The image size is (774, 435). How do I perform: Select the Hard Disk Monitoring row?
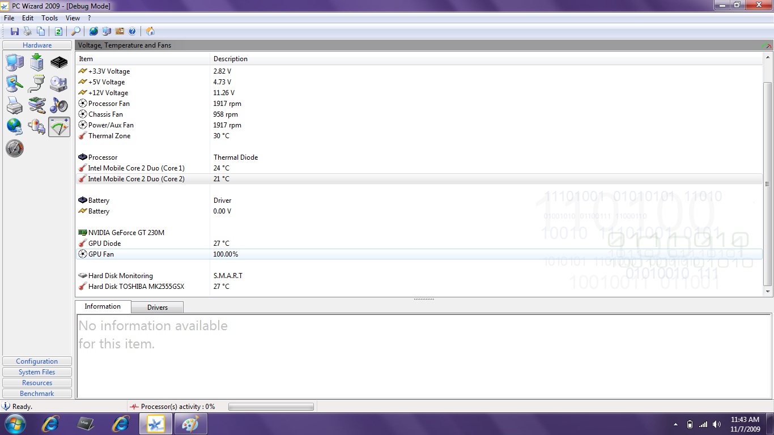click(x=419, y=276)
